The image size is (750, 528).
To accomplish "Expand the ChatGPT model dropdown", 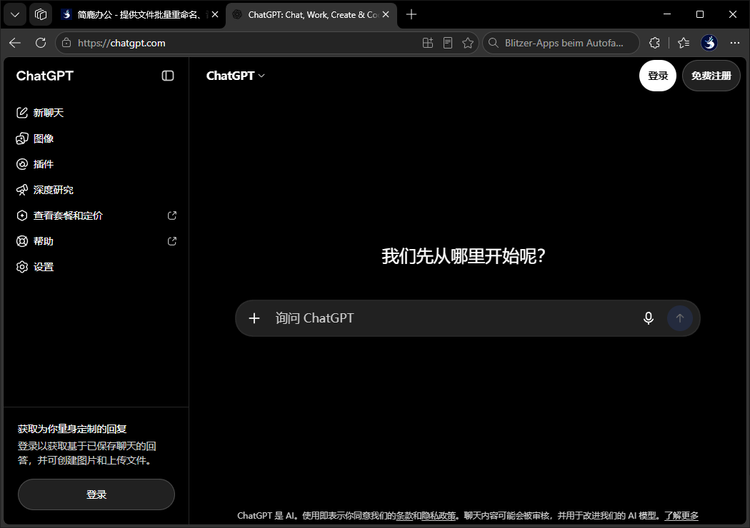I will pyautogui.click(x=235, y=76).
